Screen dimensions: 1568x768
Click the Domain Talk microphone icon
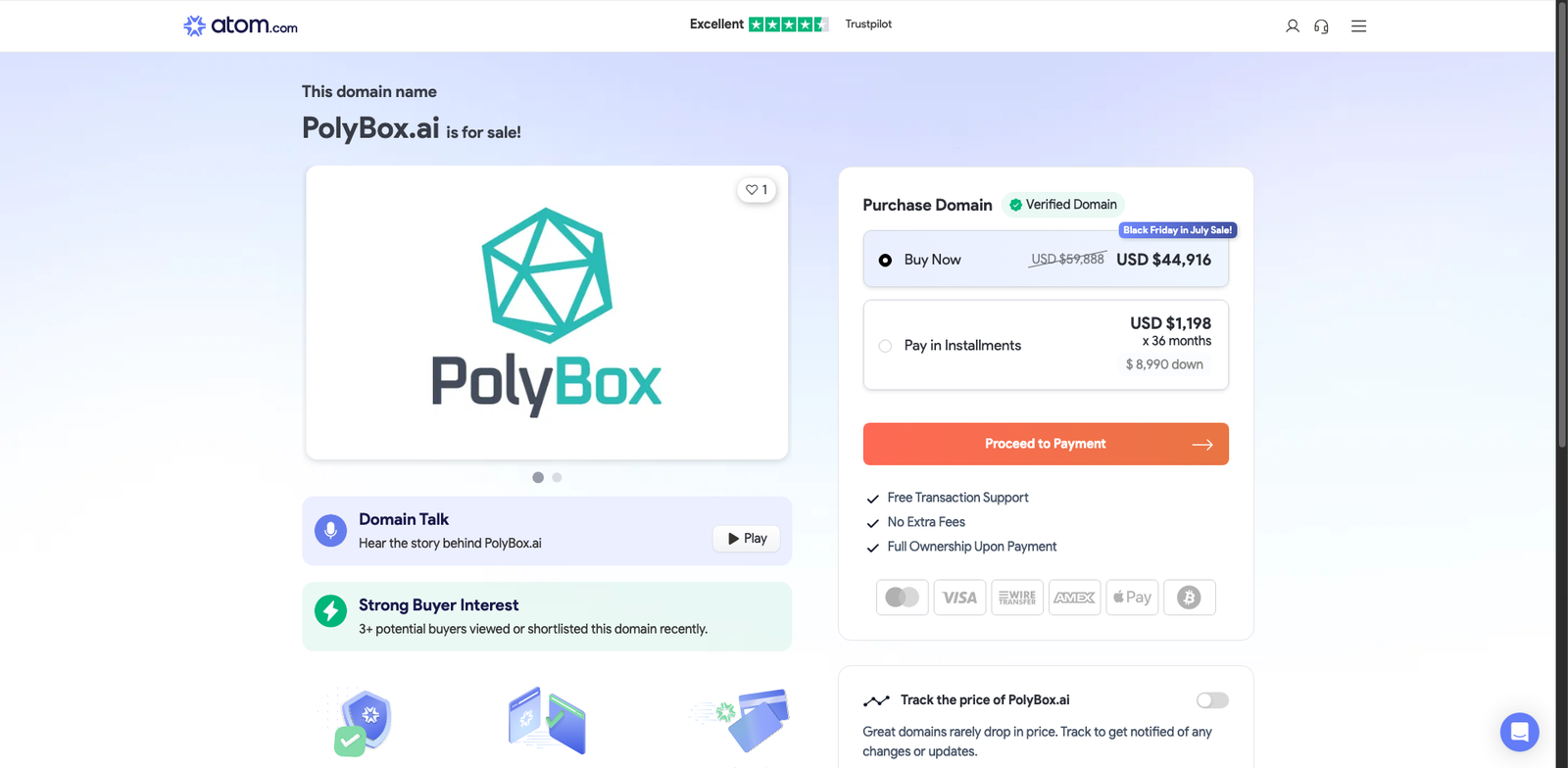point(330,531)
